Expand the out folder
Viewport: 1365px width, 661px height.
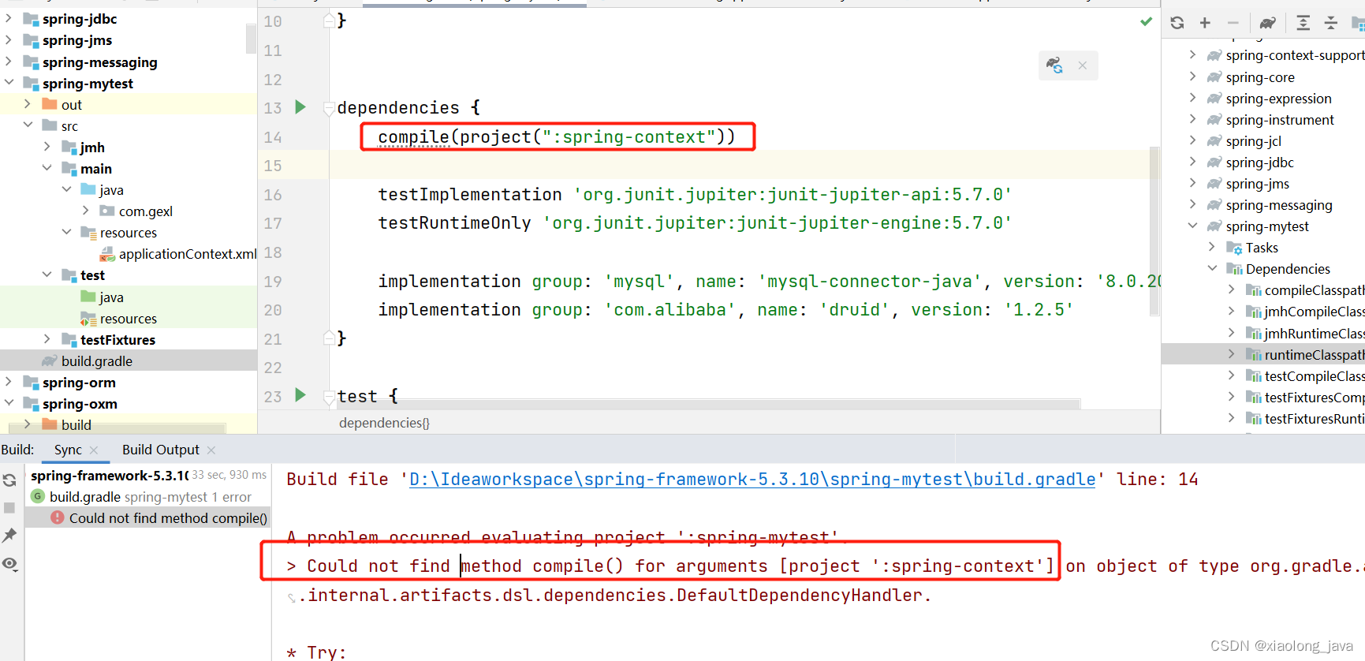(28, 103)
